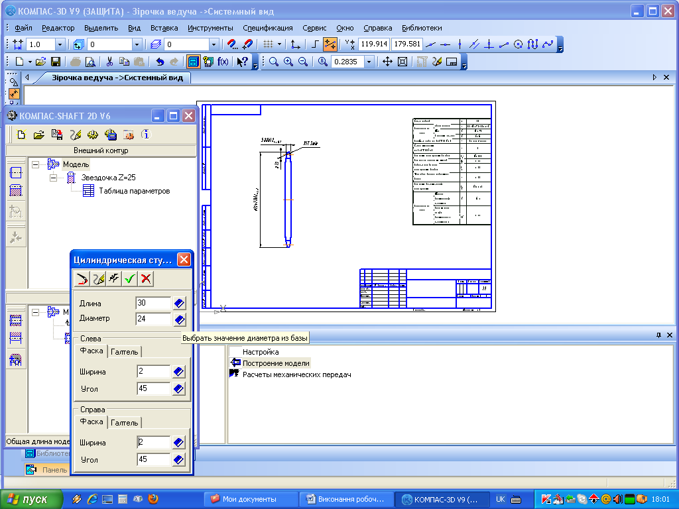Click the gear settings icon in SHAFT 2D toolbar
679x509 pixels.
pyautogui.click(x=93, y=135)
